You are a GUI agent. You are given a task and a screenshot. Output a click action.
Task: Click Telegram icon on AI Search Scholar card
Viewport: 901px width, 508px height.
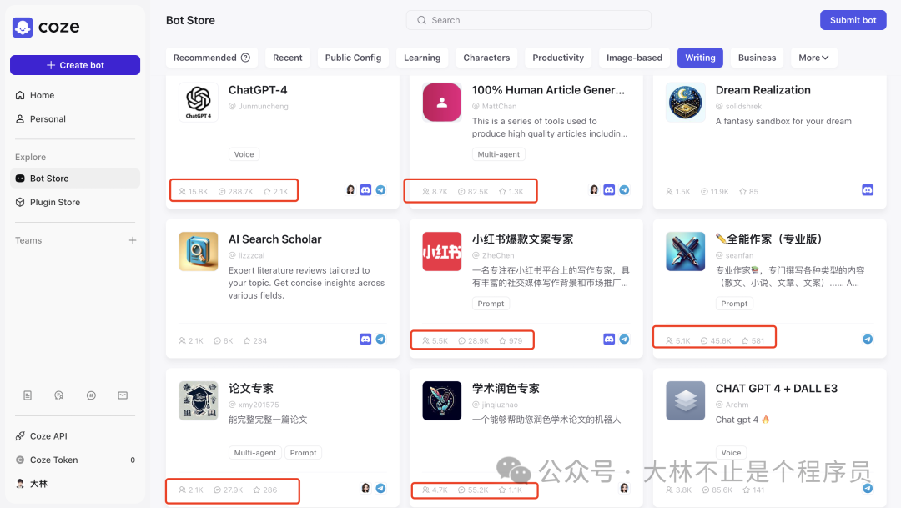click(x=381, y=339)
